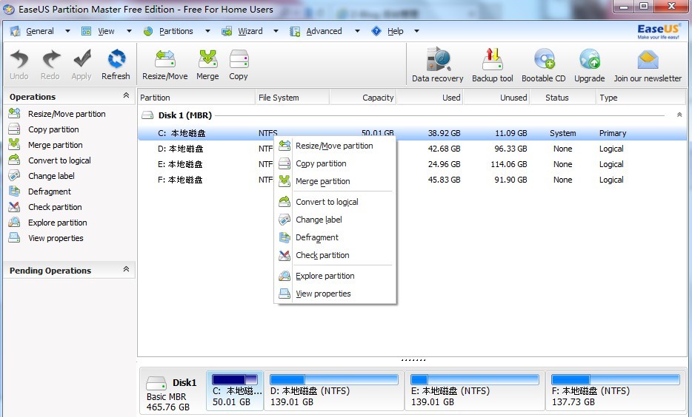
Task: Open the Wizard menu dropdown arrow
Action: pyautogui.click(x=276, y=31)
